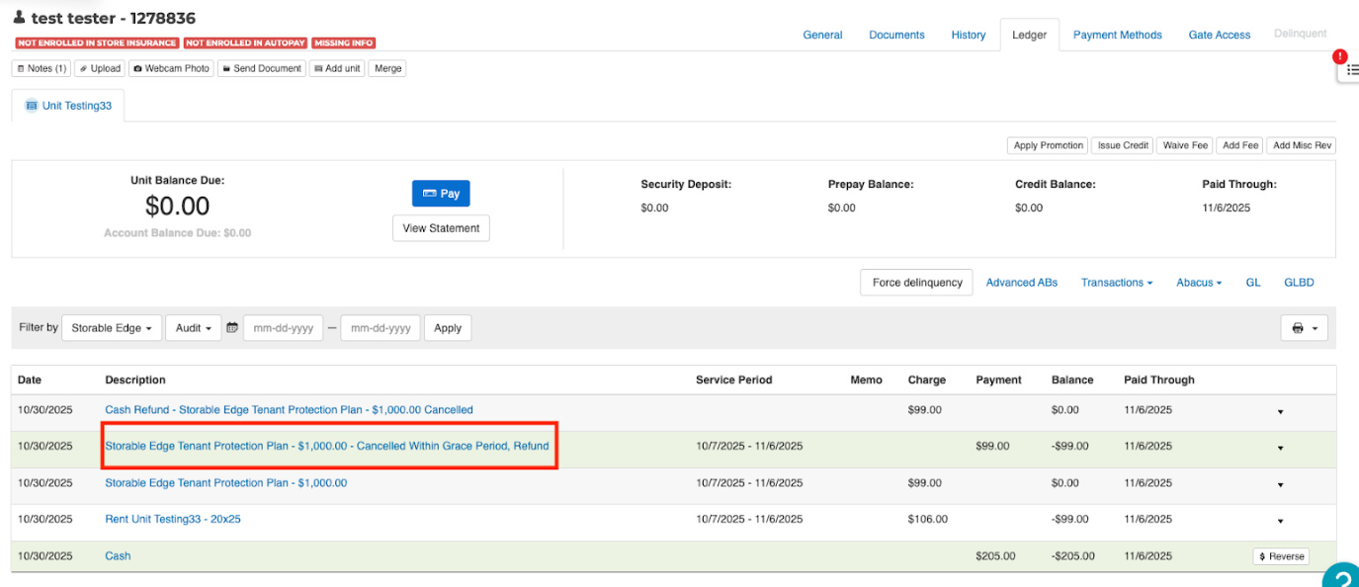This screenshot has width=1359, height=587.
Task: Reverse the Cash payment
Action: pyautogui.click(x=1280, y=556)
